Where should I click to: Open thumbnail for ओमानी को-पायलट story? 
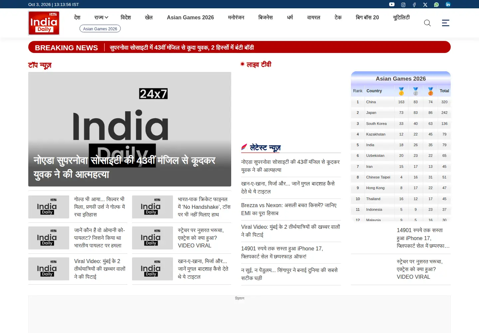(x=49, y=238)
